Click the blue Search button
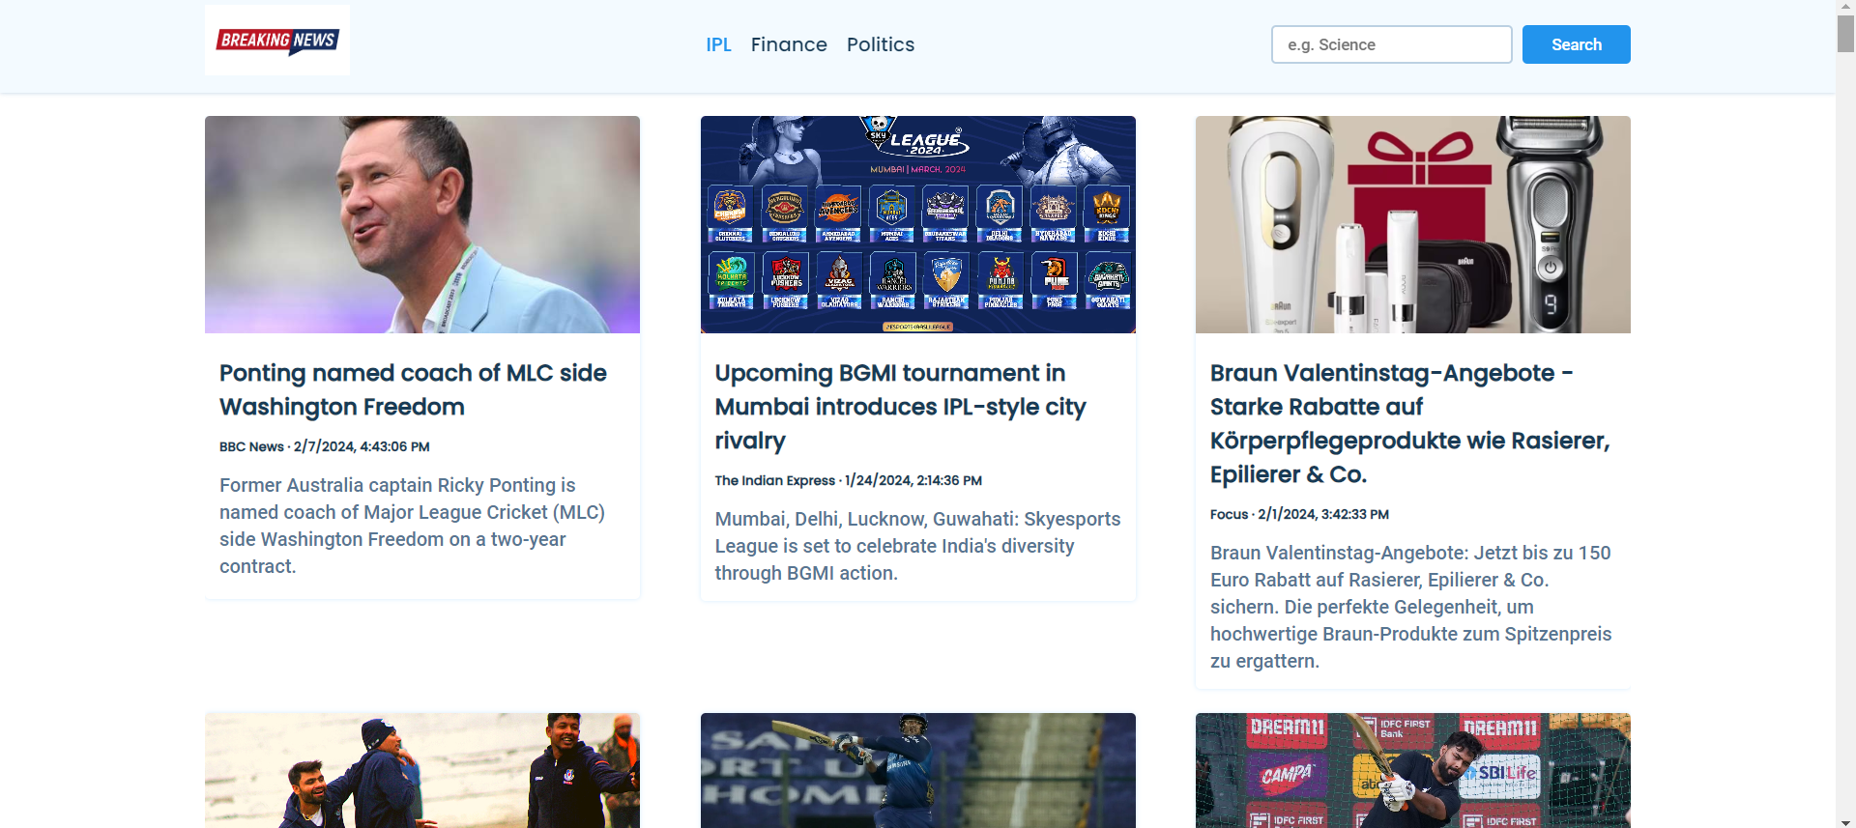 pyautogui.click(x=1576, y=44)
